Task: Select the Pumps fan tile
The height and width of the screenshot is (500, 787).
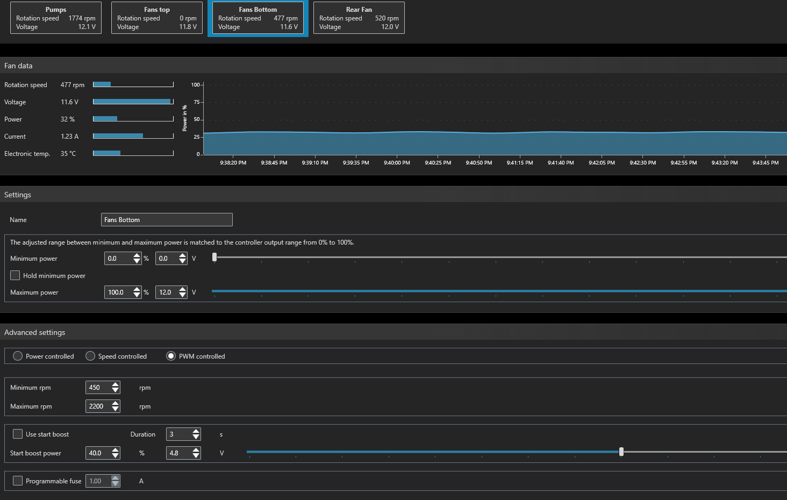Action: tap(56, 18)
